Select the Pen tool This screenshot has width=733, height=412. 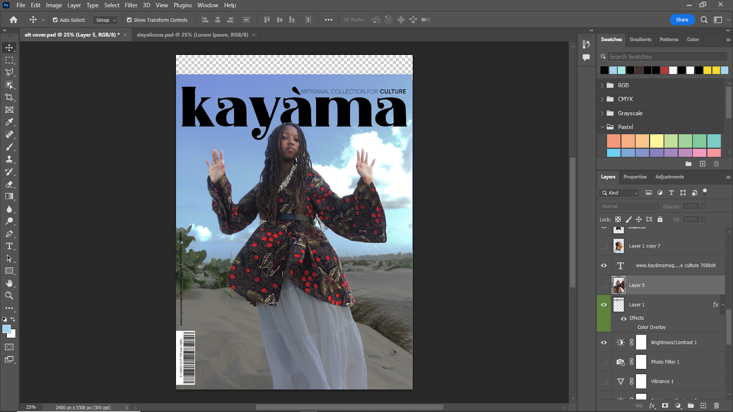(9, 234)
